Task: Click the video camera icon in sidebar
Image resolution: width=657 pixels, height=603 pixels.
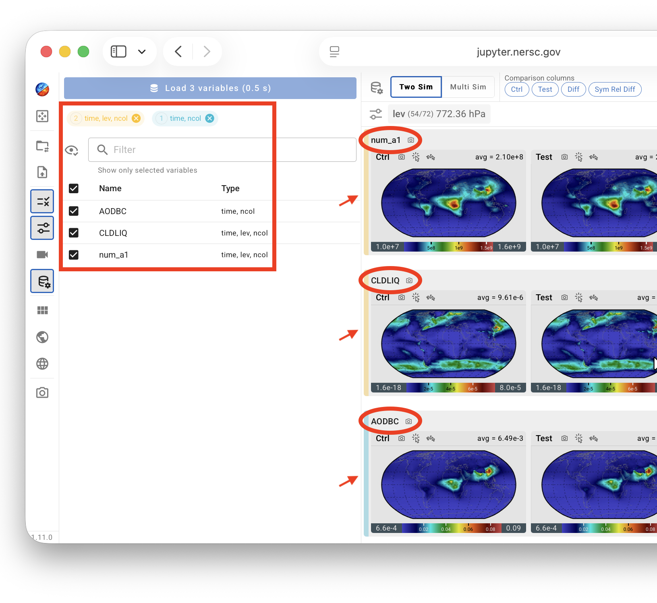Action: click(x=42, y=254)
